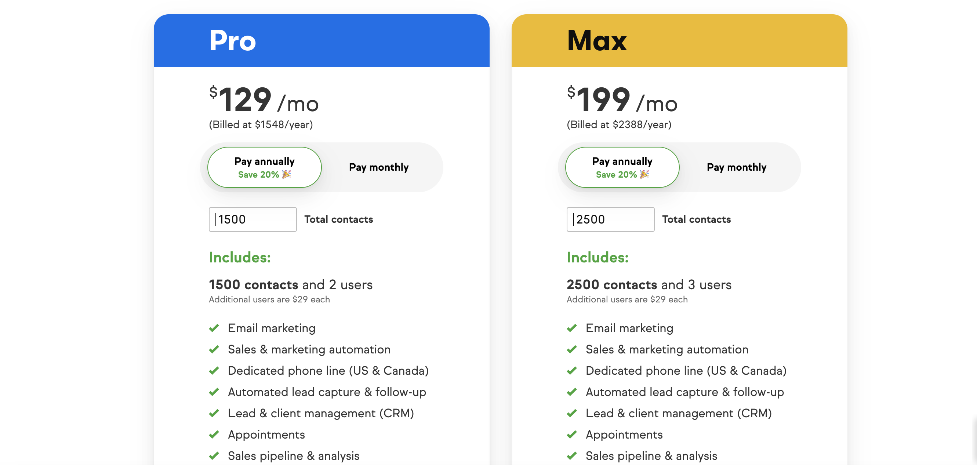Click checkmark beside Max Sales pipeline & analysis
This screenshot has height=465, width=977.
click(571, 455)
